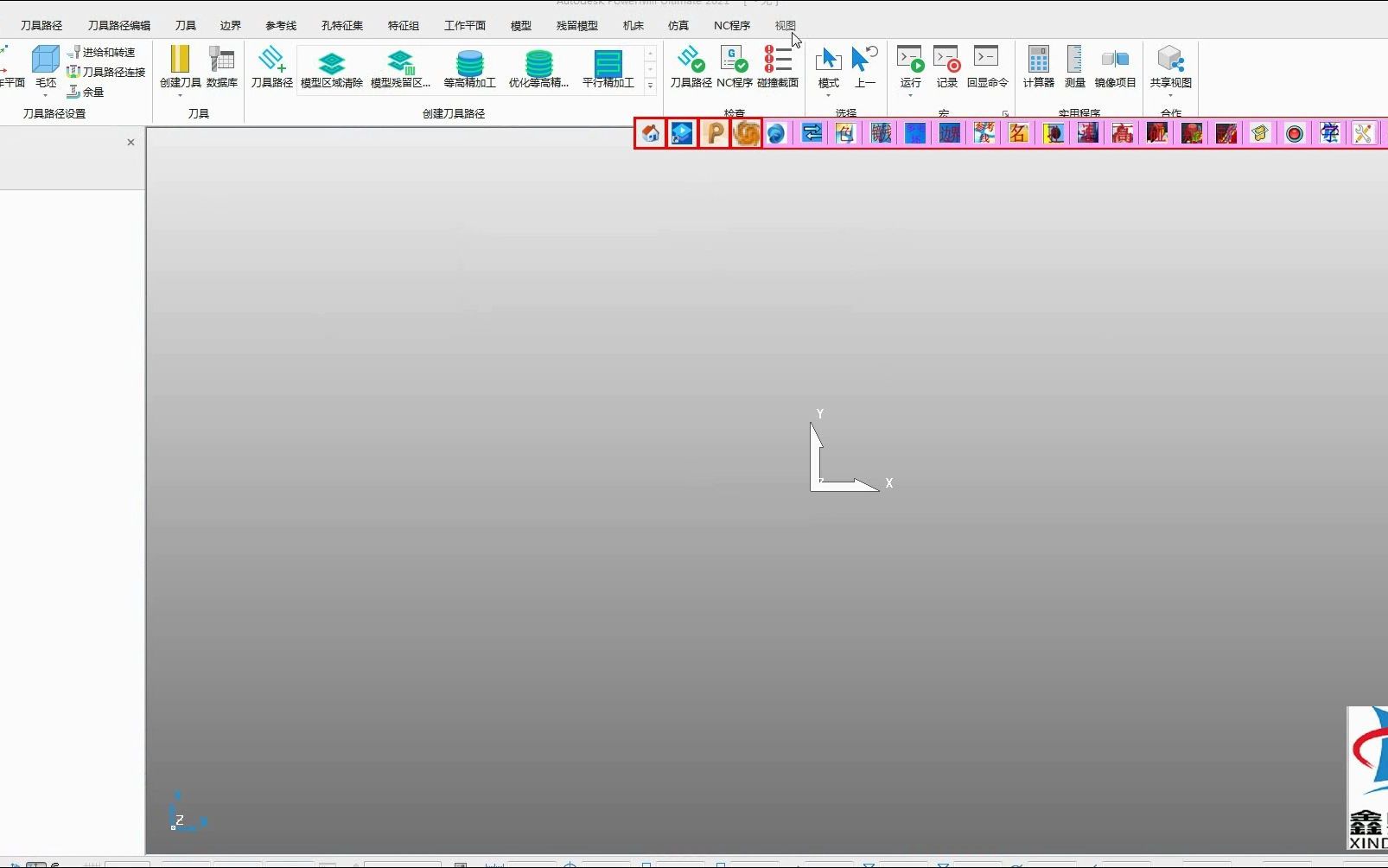Open the tool Database (数据库) icon

click(x=222, y=67)
